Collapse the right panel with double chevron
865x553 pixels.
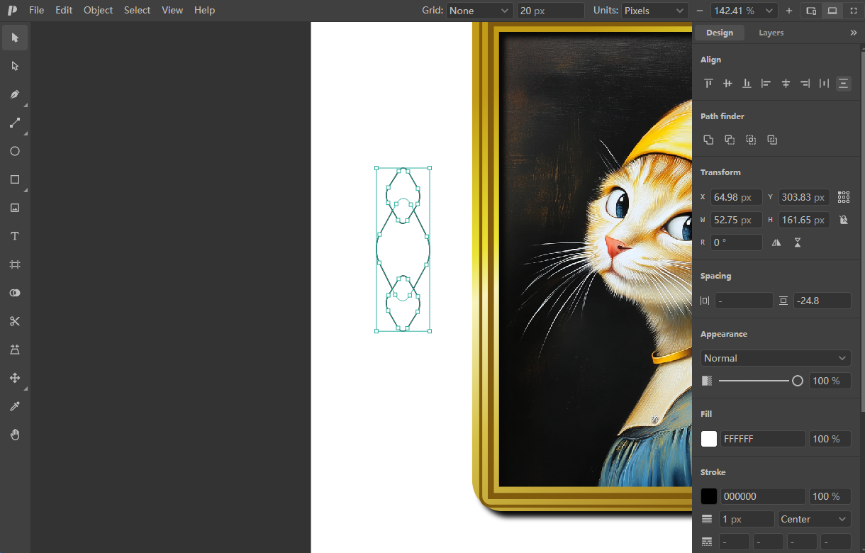tap(854, 33)
